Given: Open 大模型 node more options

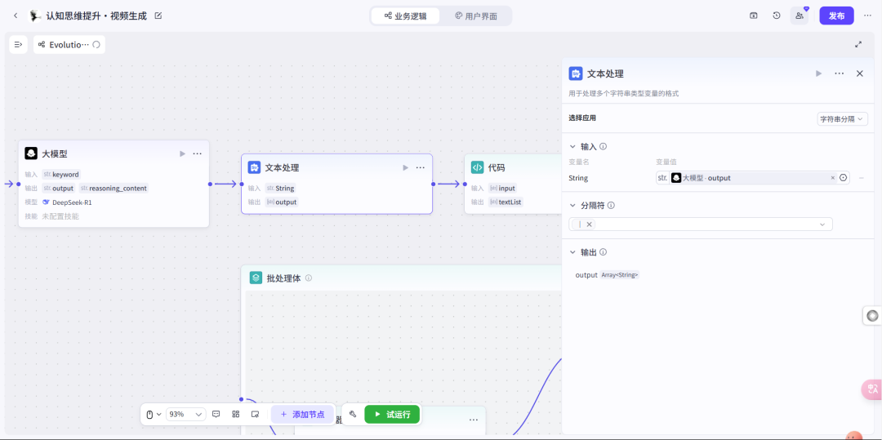Looking at the screenshot, I should [198, 153].
